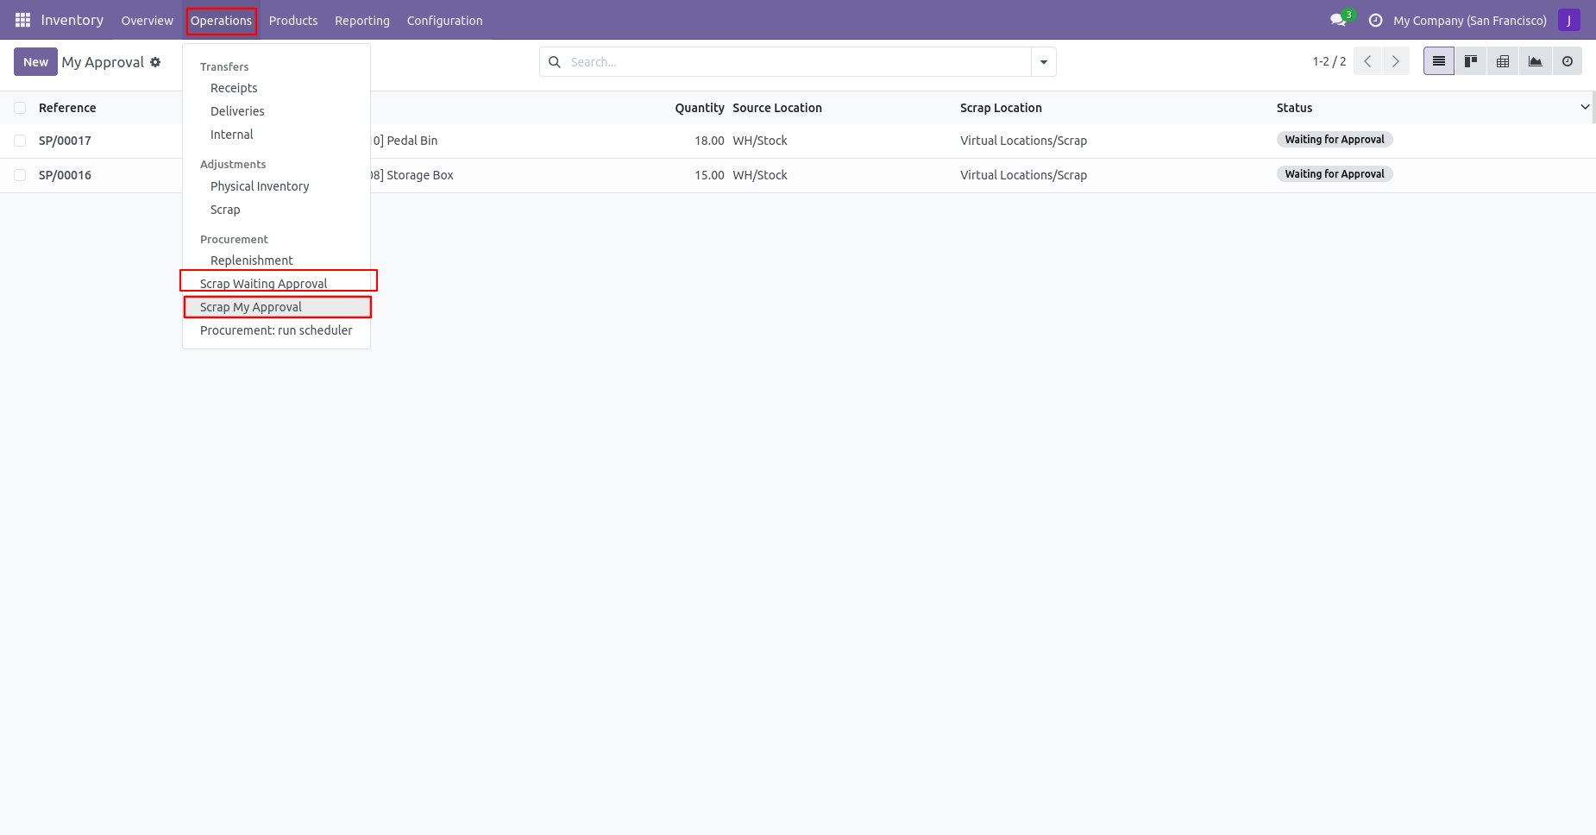The width and height of the screenshot is (1596, 835).
Task: Go to the next page of records
Action: coord(1395,61)
